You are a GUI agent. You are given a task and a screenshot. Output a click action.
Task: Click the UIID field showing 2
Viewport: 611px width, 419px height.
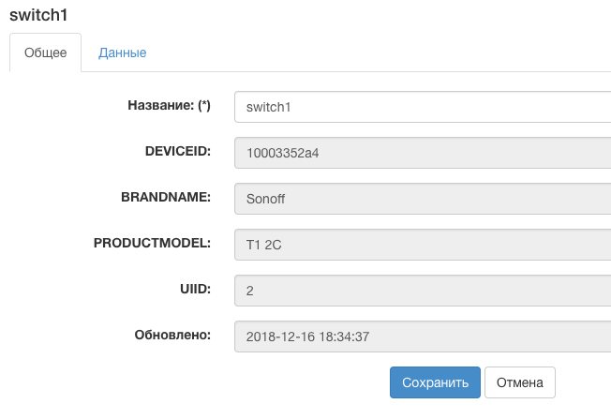click(x=422, y=291)
